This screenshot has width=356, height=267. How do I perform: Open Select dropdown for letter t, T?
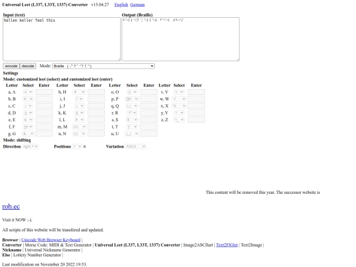tap(132, 127)
